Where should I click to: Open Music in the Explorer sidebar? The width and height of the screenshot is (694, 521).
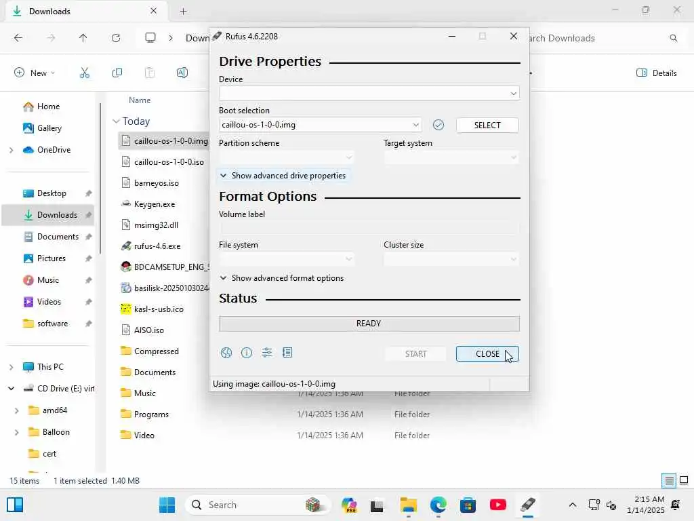[x=47, y=280]
